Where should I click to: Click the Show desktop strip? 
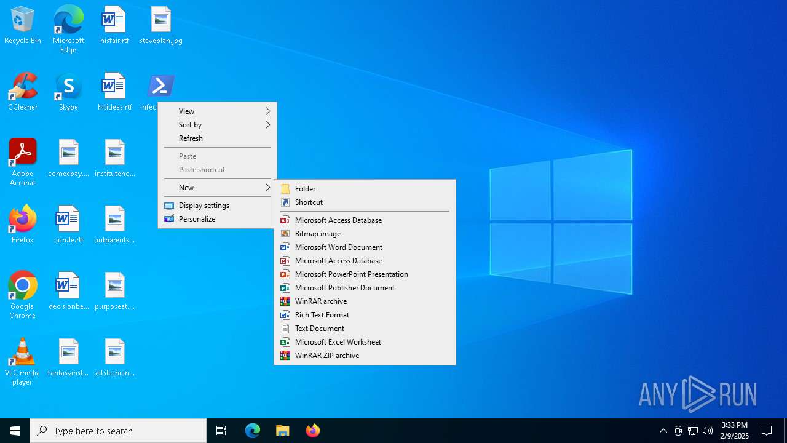pos(785,431)
